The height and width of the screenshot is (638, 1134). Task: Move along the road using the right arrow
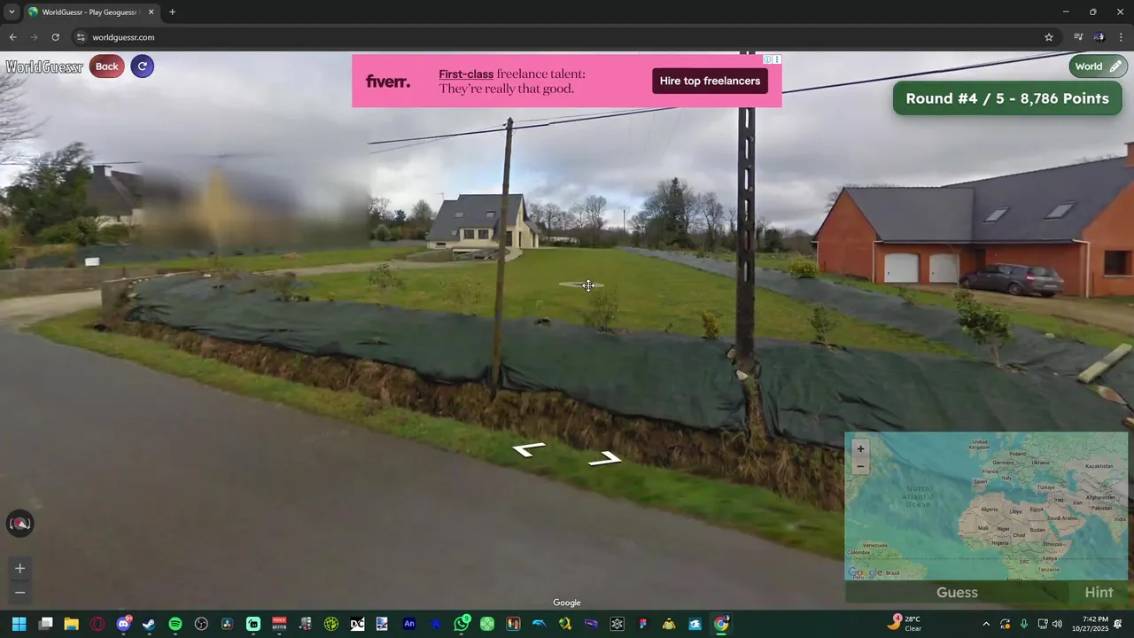pos(605,458)
